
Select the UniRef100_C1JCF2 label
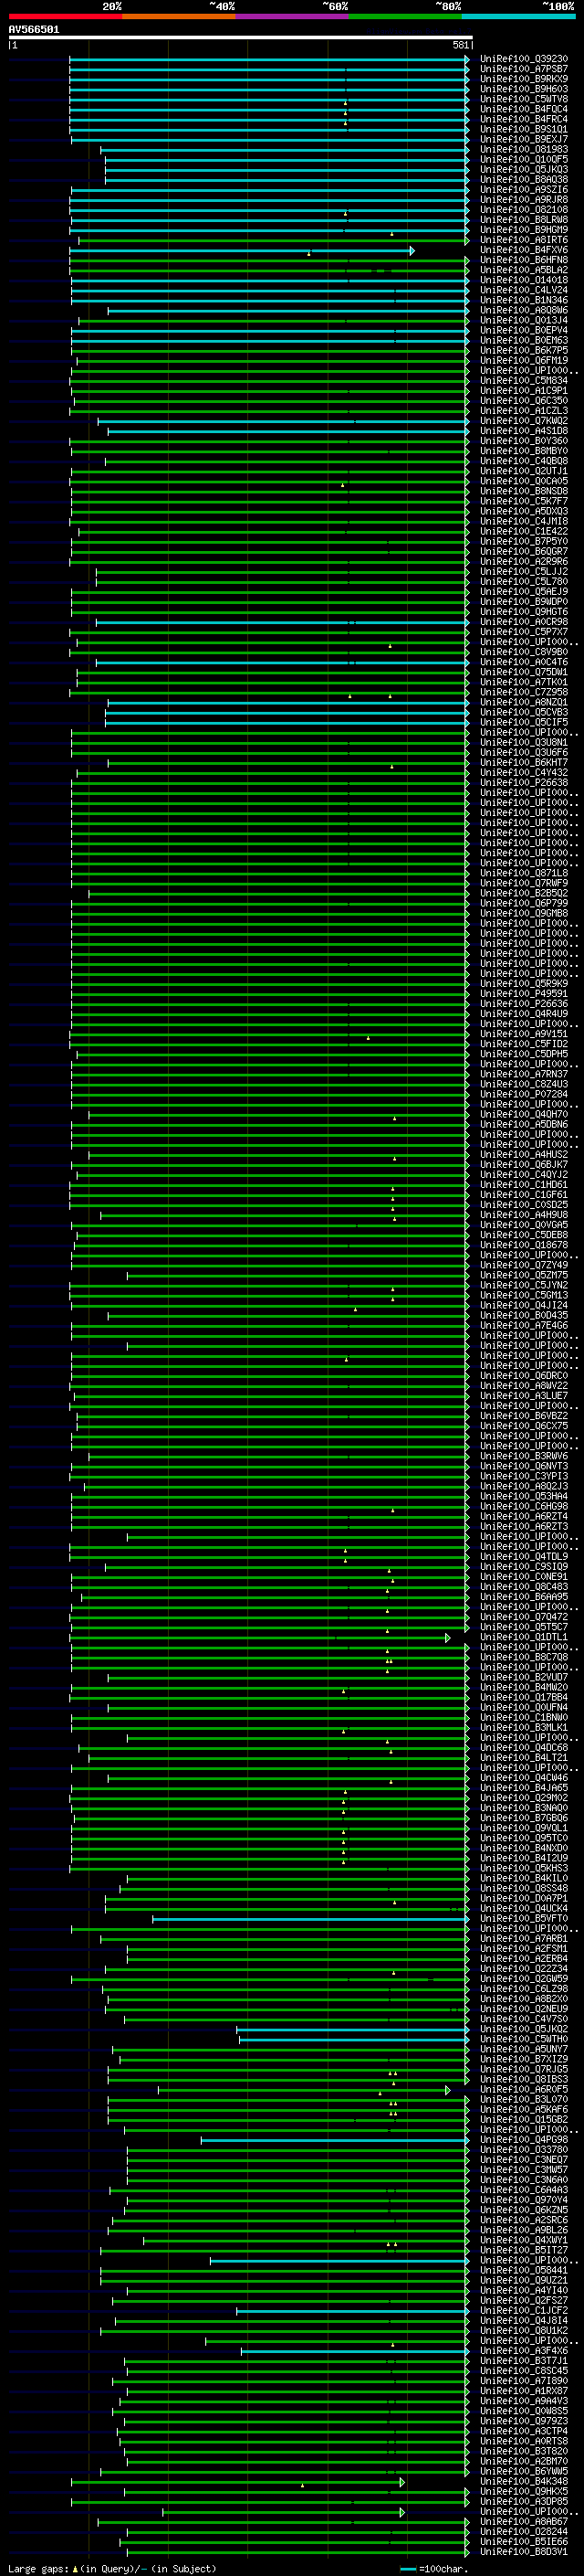(524, 2311)
